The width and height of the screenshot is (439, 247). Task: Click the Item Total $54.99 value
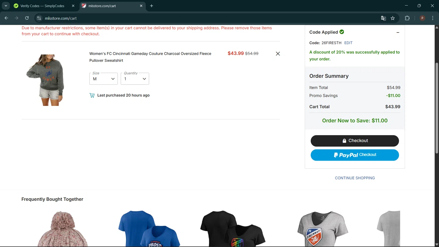click(394, 88)
